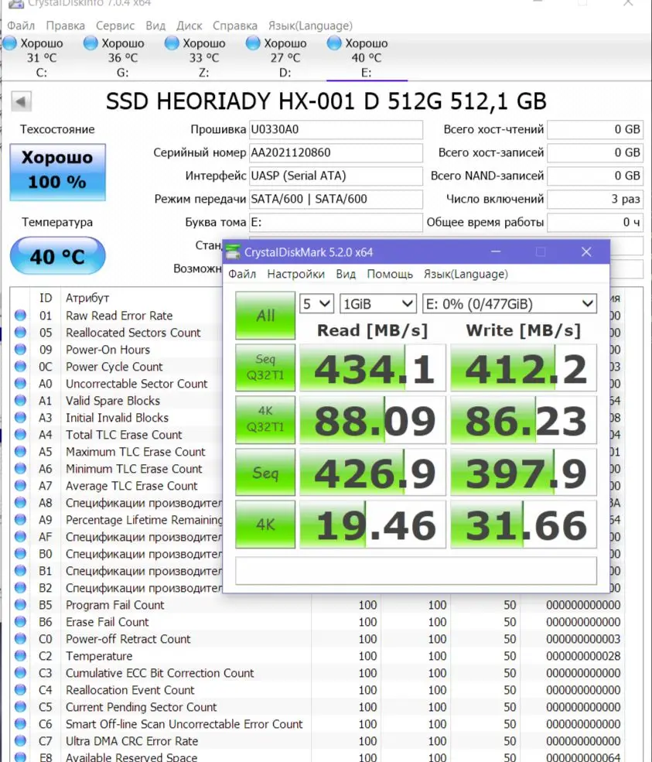The image size is (652, 762).
Task: Start the Seq benchmark test
Action: 265,472
